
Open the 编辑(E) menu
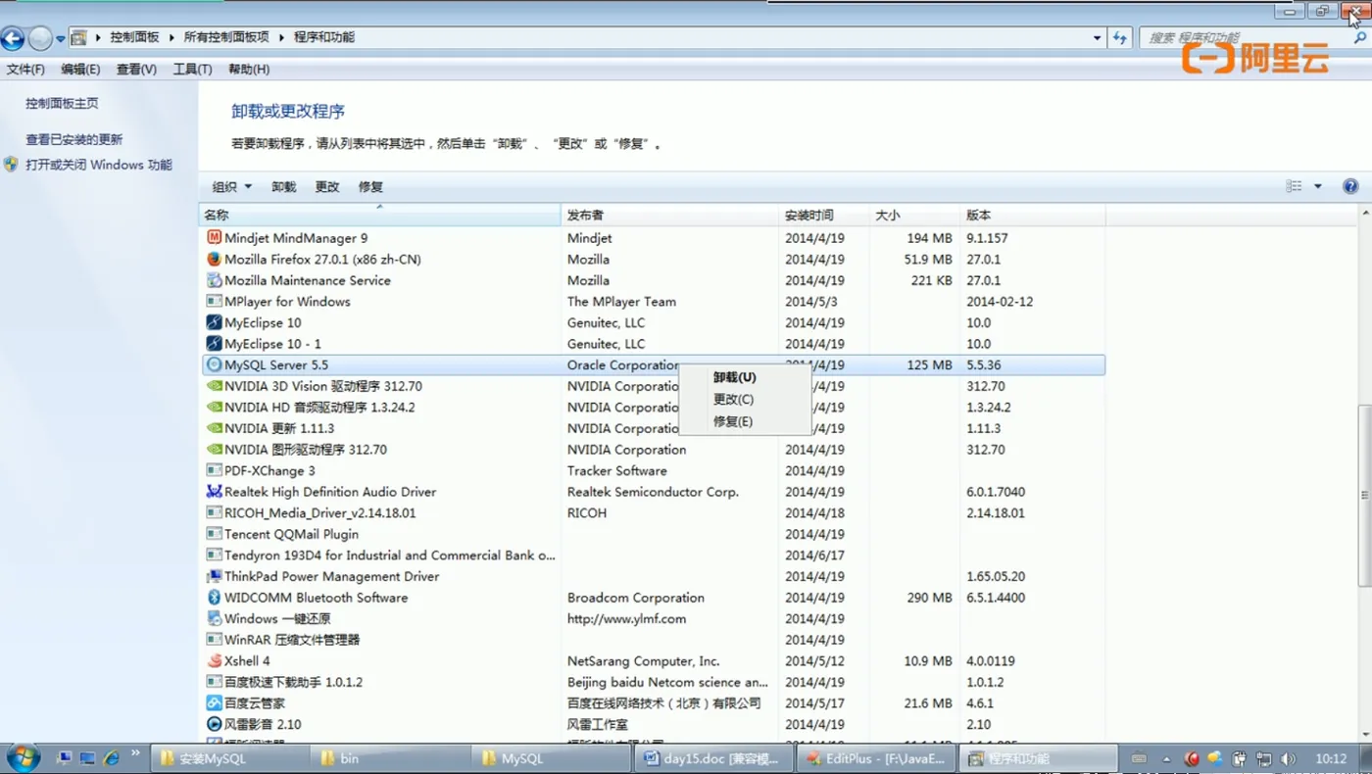coord(80,70)
